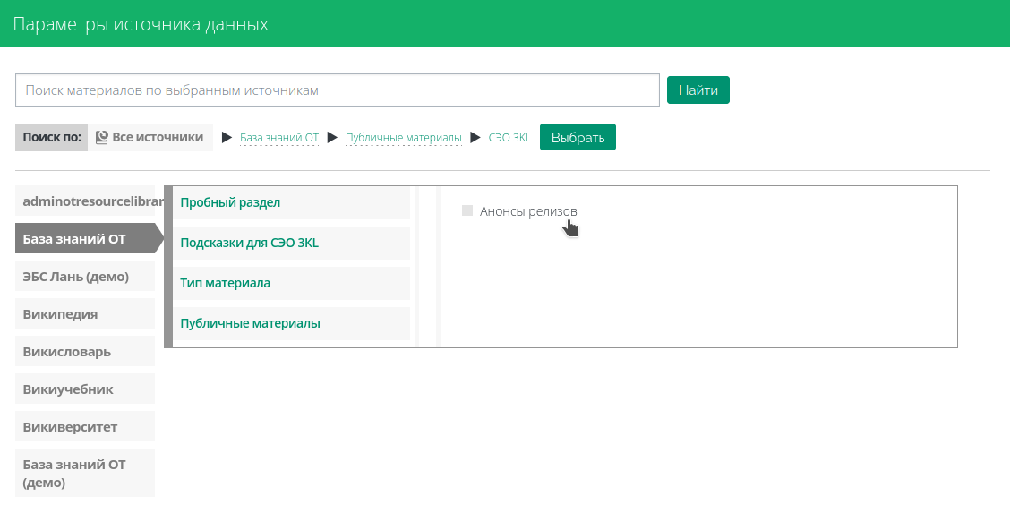Go to СЭО 3KL breadcrumb link
The height and width of the screenshot is (522, 1010).
(x=509, y=138)
